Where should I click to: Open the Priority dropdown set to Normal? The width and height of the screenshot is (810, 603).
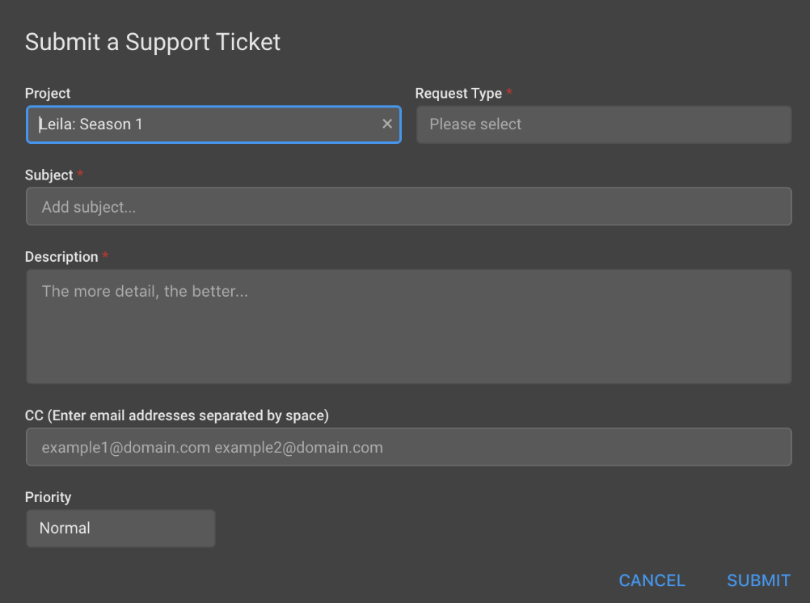120,529
